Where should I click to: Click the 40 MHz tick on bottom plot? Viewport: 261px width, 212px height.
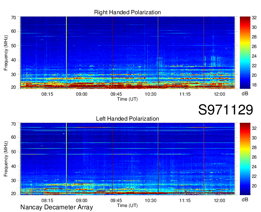[13, 166]
